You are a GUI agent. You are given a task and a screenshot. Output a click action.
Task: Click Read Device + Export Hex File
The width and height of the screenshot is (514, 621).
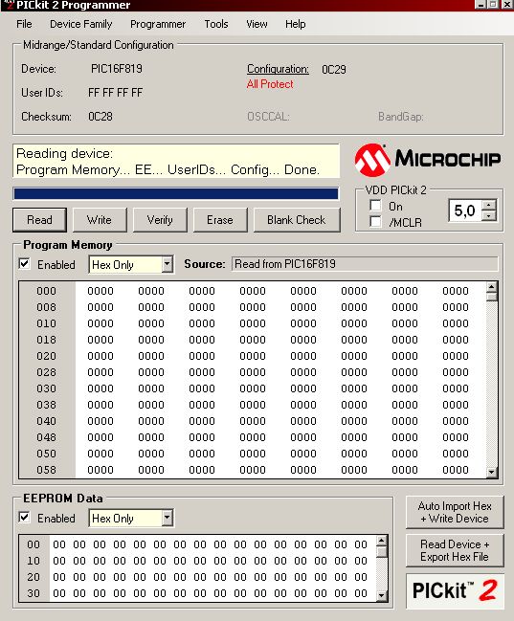(455, 550)
